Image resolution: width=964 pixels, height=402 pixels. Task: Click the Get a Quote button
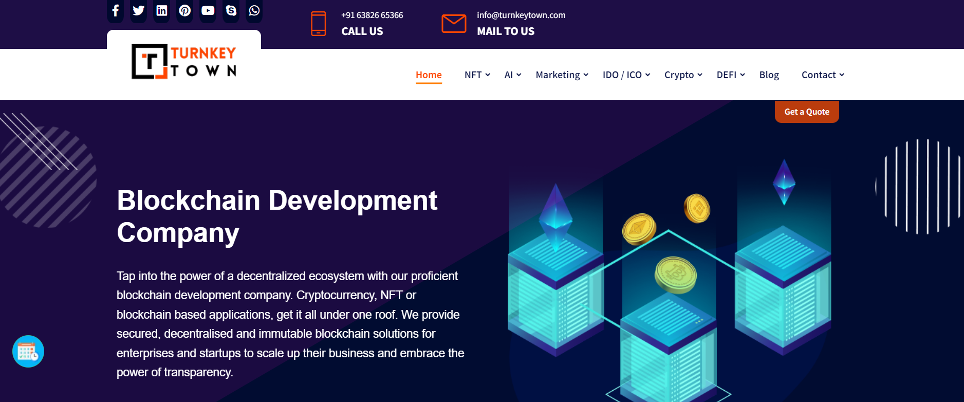(807, 112)
